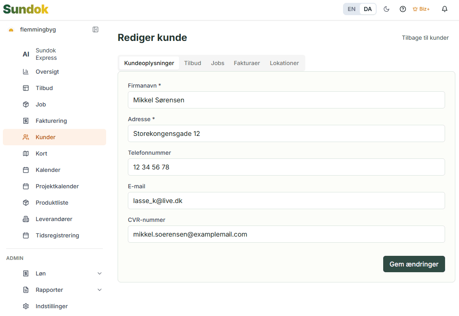Open Leverandører sidebar label
Image resolution: width=459 pixels, height=316 pixels.
[x=54, y=219]
